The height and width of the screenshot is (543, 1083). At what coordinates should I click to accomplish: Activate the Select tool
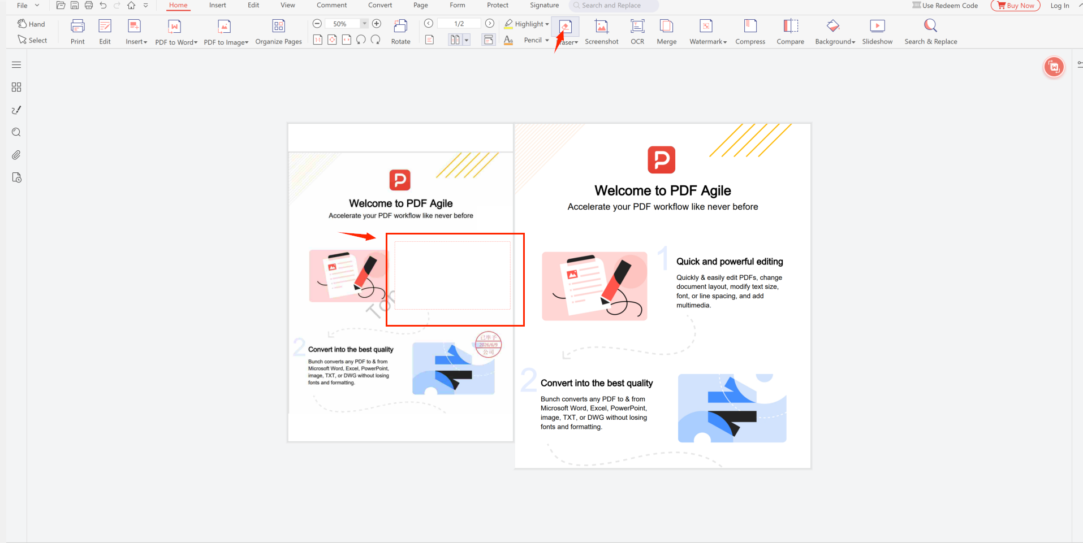[x=32, y=40]
